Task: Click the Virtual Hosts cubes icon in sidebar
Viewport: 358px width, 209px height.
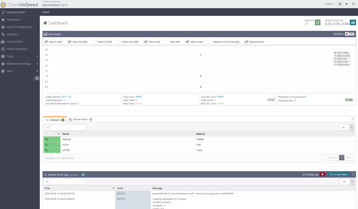Action: coord(3,42)
